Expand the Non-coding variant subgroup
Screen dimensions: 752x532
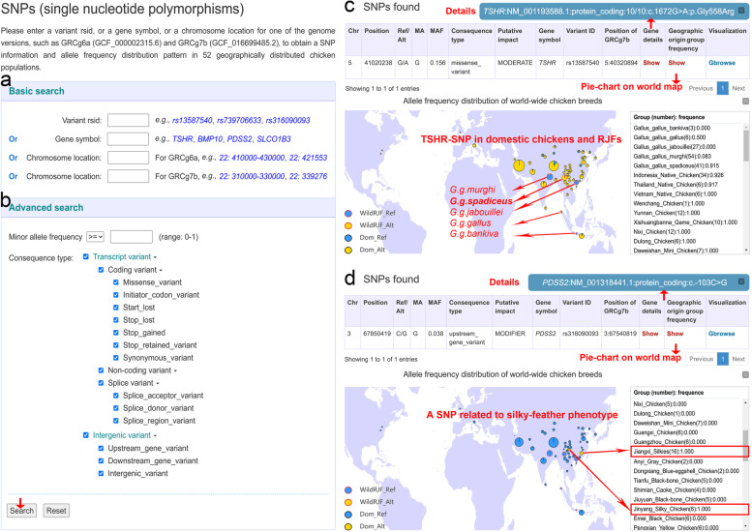[x=175, y=371]
